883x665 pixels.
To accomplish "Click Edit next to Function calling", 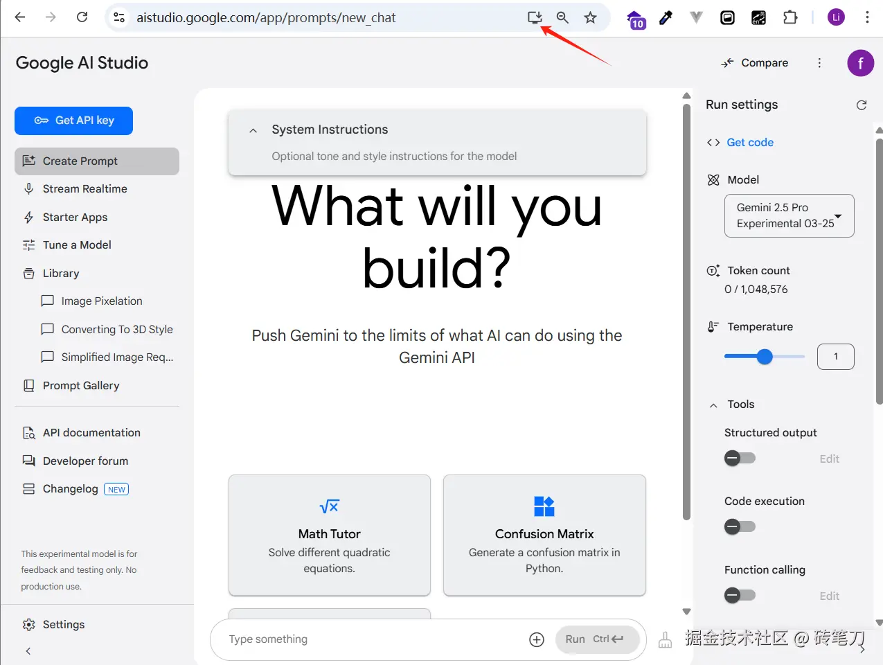I will 829,596.
